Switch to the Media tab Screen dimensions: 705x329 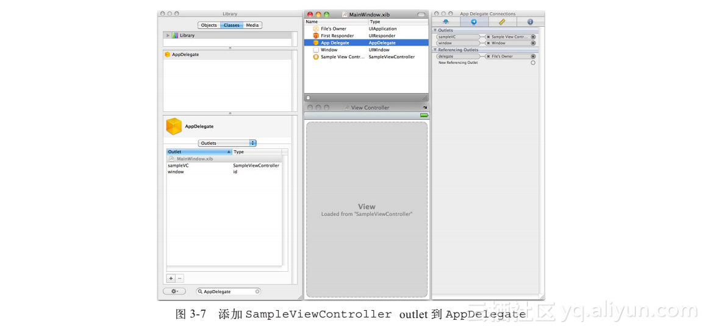coord(252,25)
